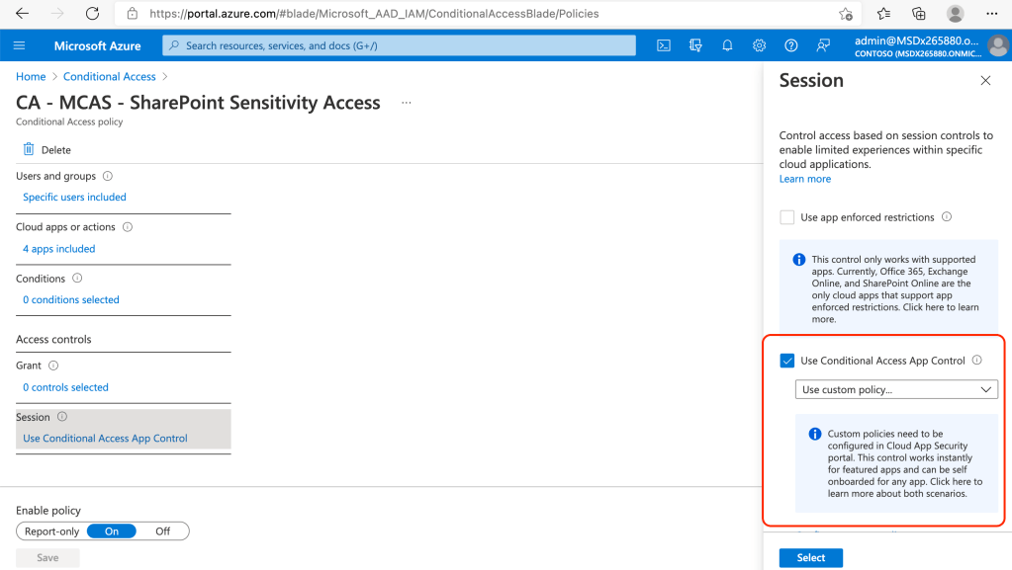Image resolution: width=1012 pixels, height=570 pixels.
Task: Enable Use app enforced restrictions checkbox
Action: tap(787, 217)
